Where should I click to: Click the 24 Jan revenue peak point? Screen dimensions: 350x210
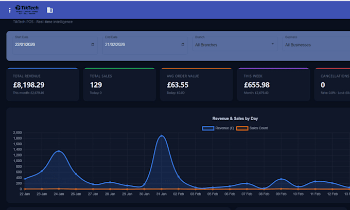[59, 151]
